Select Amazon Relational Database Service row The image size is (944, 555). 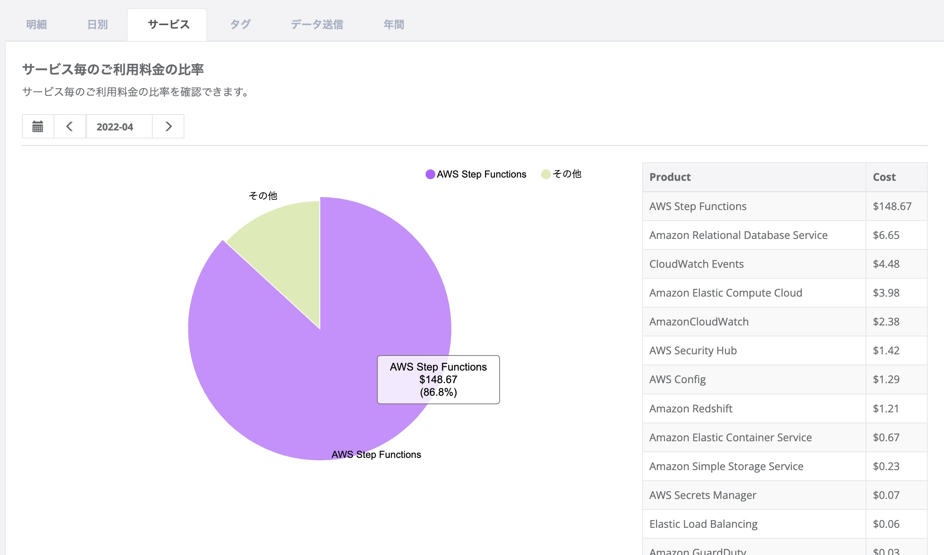click(x=785, y=235)
